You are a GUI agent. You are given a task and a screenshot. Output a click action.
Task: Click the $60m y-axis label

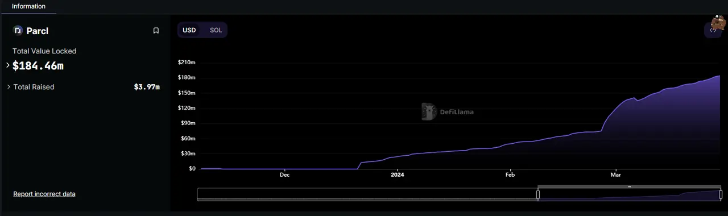pyautogui.click(x=188, y=138)
